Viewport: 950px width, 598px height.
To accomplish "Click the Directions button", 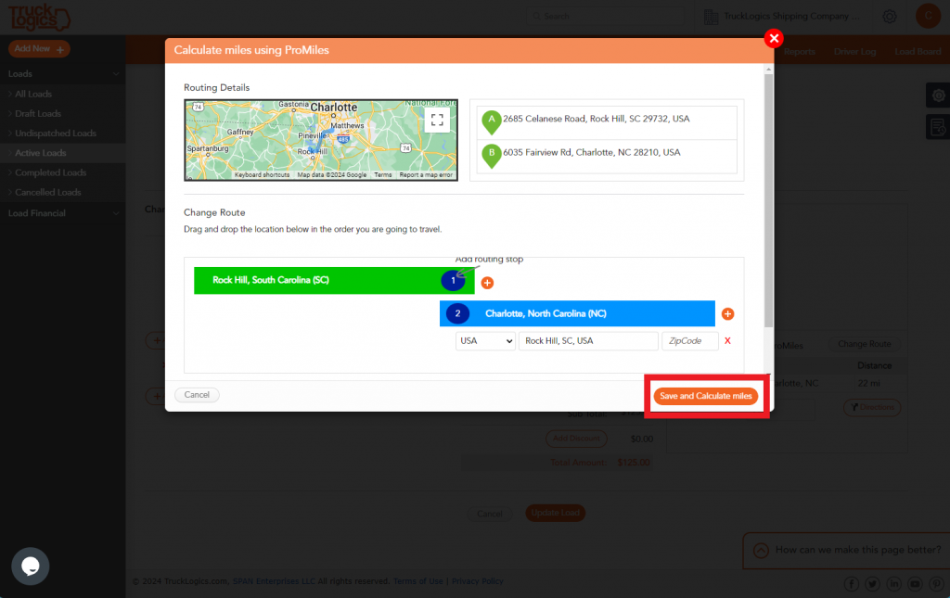I will coord(872,407).
